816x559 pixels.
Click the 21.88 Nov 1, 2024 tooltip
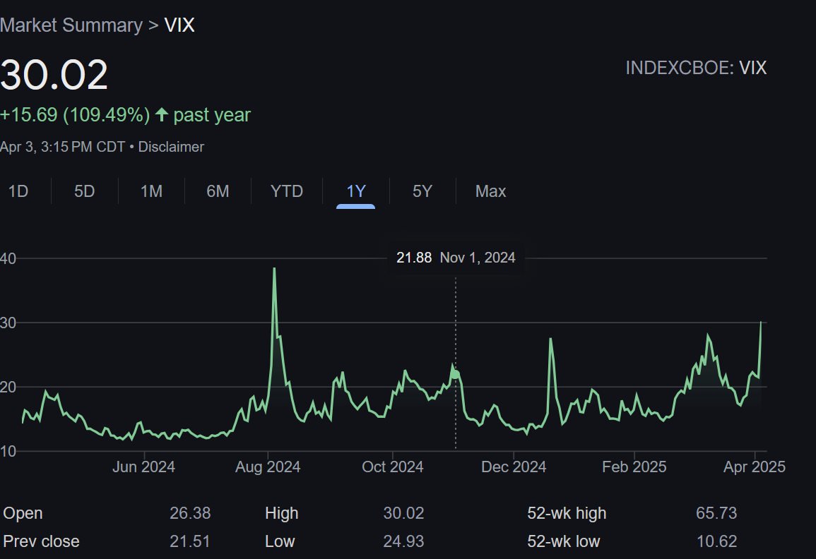[456, 258]
